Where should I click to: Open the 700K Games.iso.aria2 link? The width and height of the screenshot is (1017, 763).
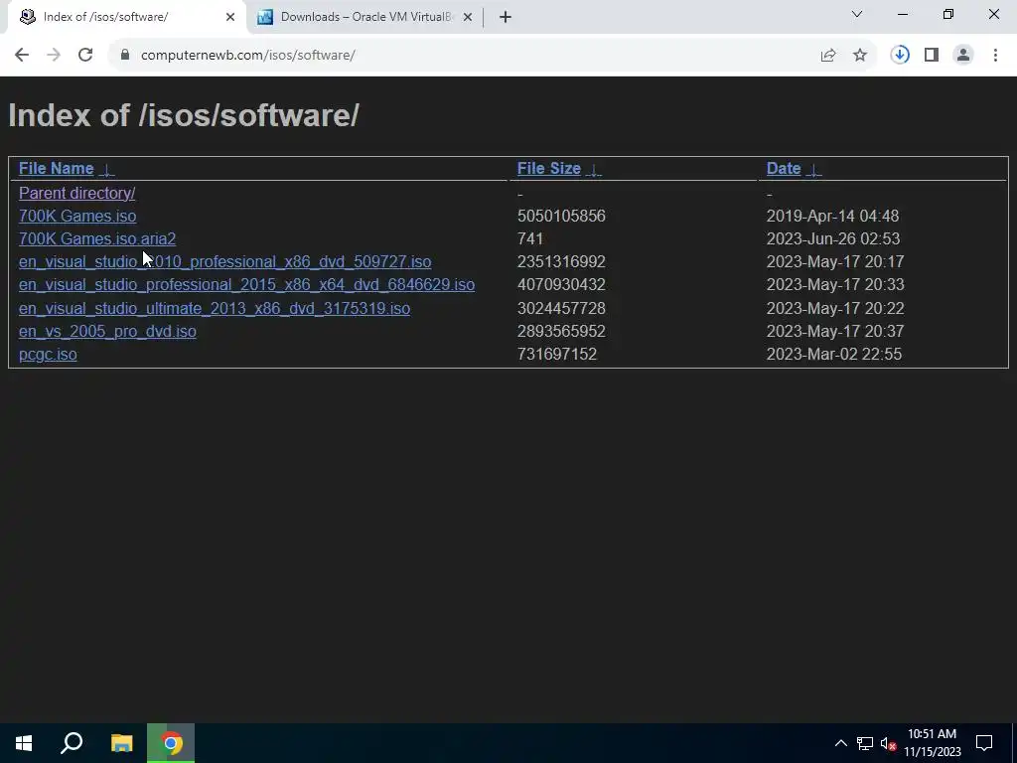[97, 238]
